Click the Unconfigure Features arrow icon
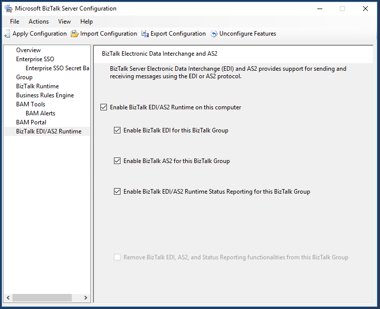This screenshot has height=309, width=380. (214, 34)
